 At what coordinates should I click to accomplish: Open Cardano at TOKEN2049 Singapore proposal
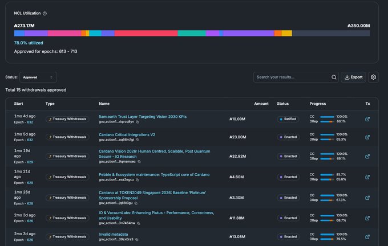[x=152, y=195]
